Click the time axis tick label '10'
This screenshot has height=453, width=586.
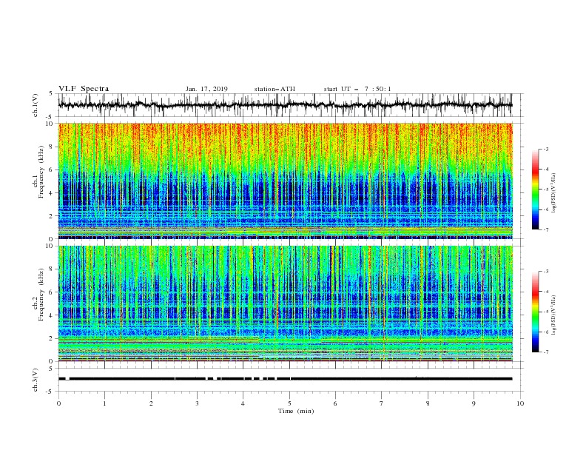[520, 403]
